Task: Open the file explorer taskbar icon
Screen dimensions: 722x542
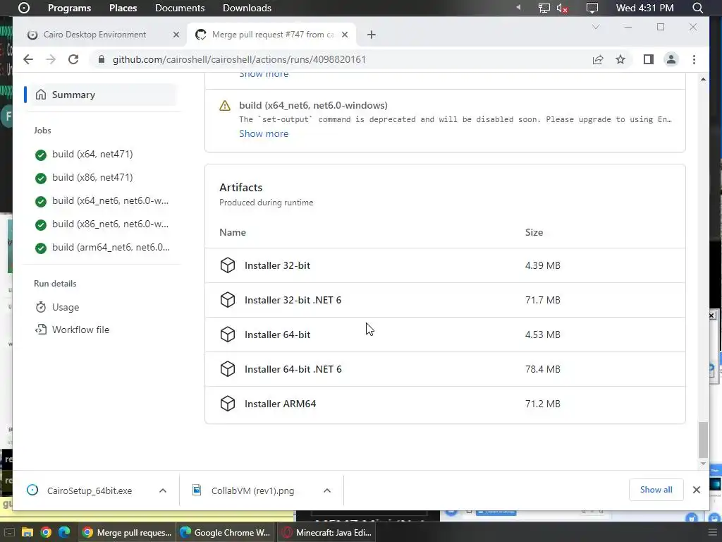Action: click(27, 533)
